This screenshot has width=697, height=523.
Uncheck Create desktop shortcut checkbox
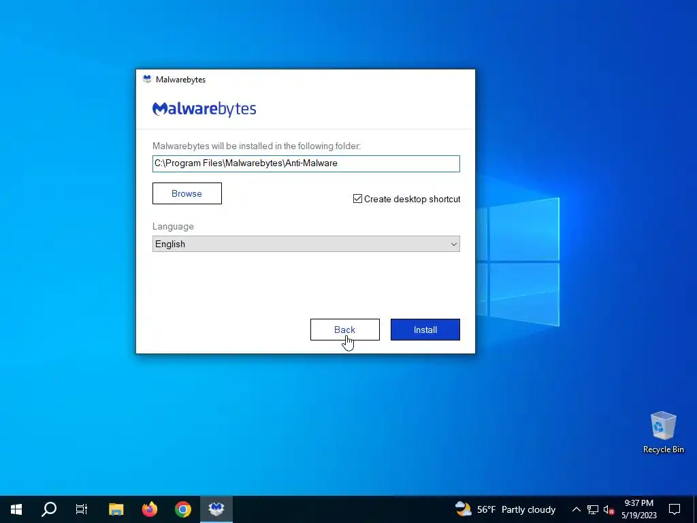pyautogui.click(x=357, y=199)
